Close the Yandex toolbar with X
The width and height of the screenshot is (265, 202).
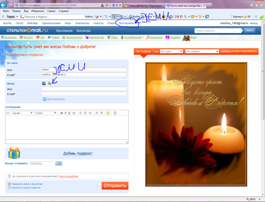[3, 16]
